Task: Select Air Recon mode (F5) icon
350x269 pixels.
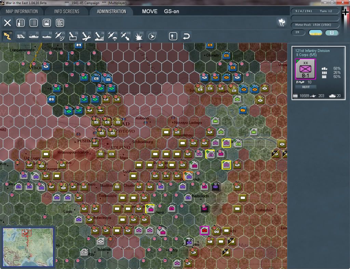Action: [x=60, y=36]
